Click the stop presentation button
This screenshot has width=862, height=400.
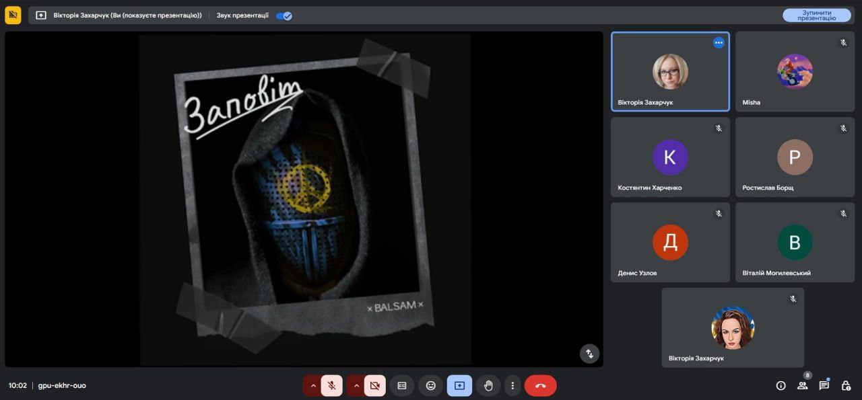pyautogui.click(x=816, y=15)
